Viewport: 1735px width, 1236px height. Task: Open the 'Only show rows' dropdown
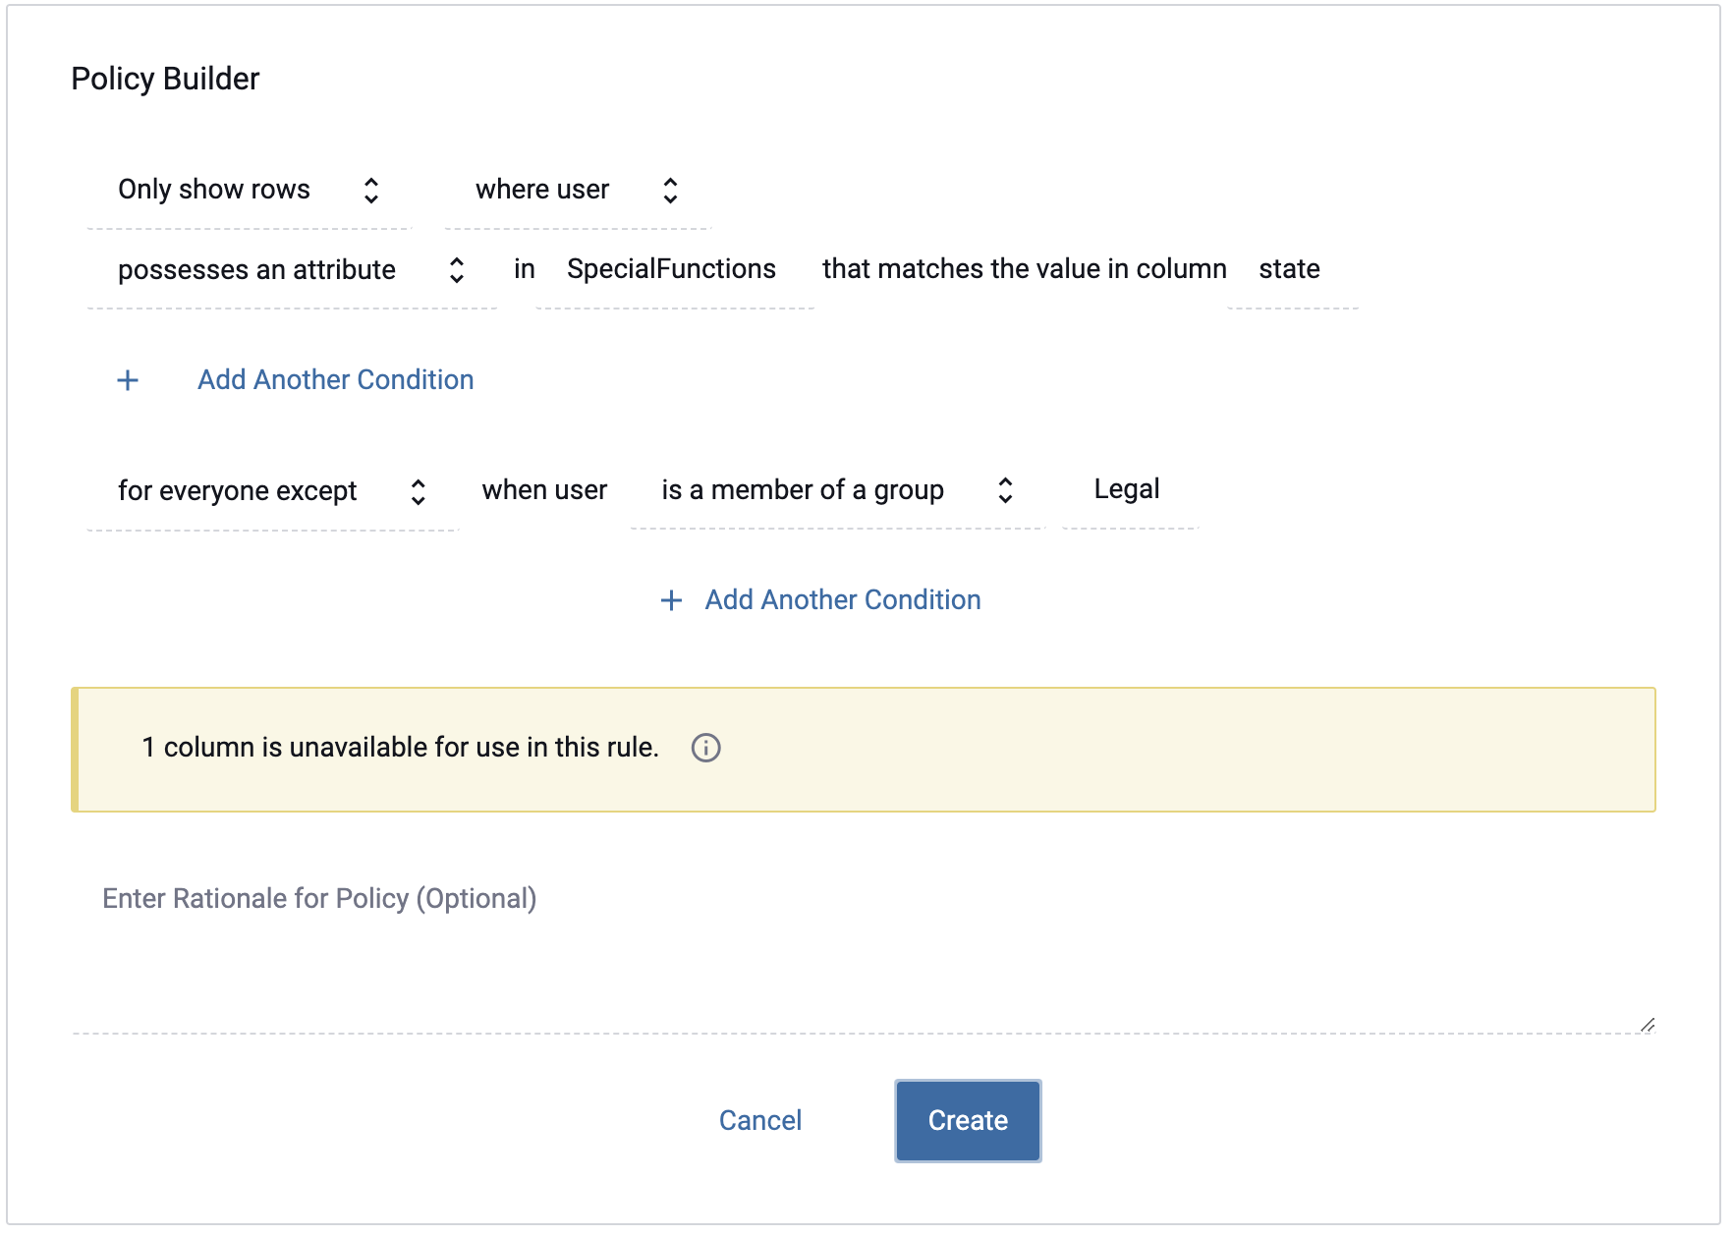point(249,190)
